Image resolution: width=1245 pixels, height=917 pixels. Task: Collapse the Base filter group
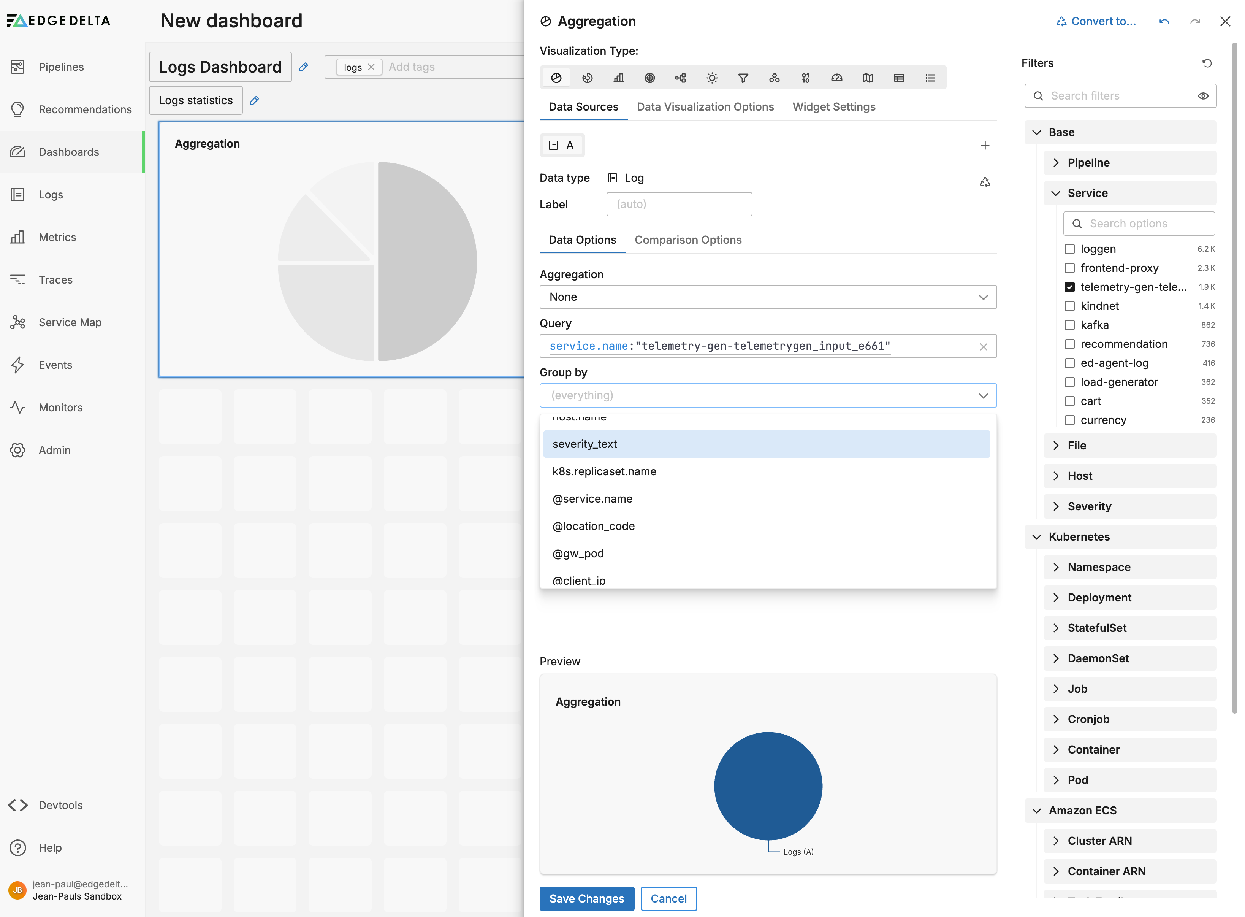pos(1120,132)
